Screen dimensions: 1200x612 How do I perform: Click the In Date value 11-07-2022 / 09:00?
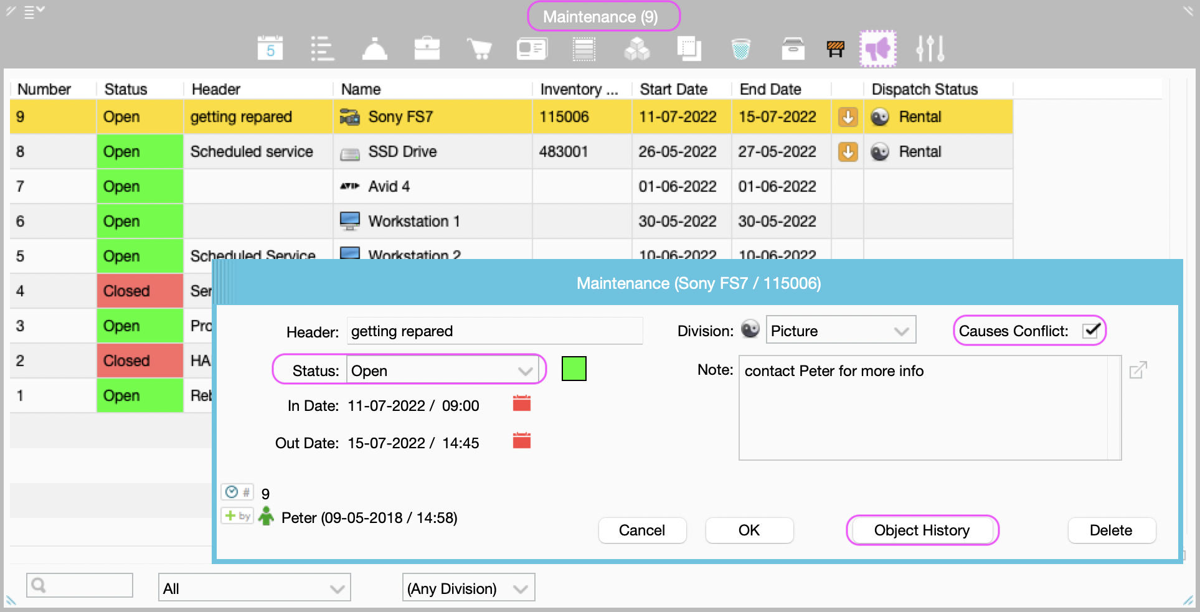pos(413,406)
